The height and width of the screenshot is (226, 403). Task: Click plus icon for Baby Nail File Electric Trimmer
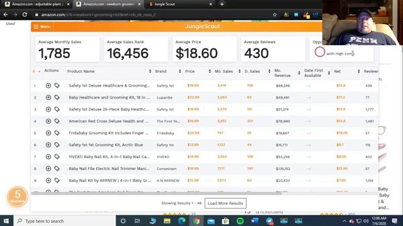tap(48, 169)
